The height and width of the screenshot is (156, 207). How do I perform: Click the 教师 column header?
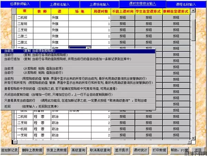tap(42, 11)
